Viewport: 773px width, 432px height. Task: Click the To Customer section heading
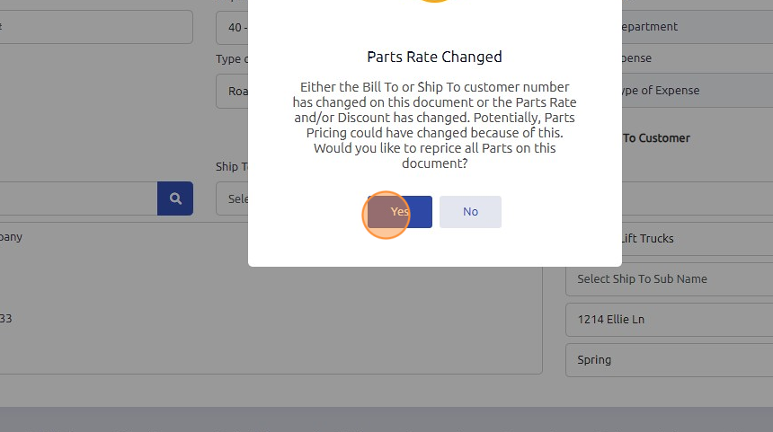pos(655,137)
